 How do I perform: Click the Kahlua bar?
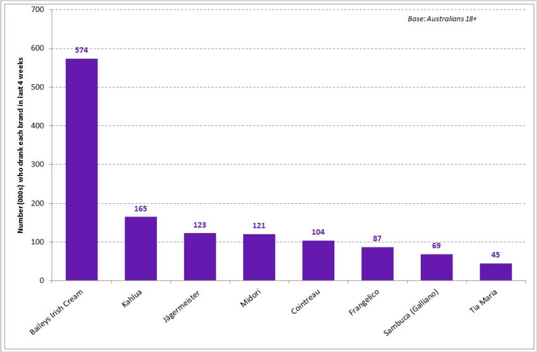coord(141,249)
